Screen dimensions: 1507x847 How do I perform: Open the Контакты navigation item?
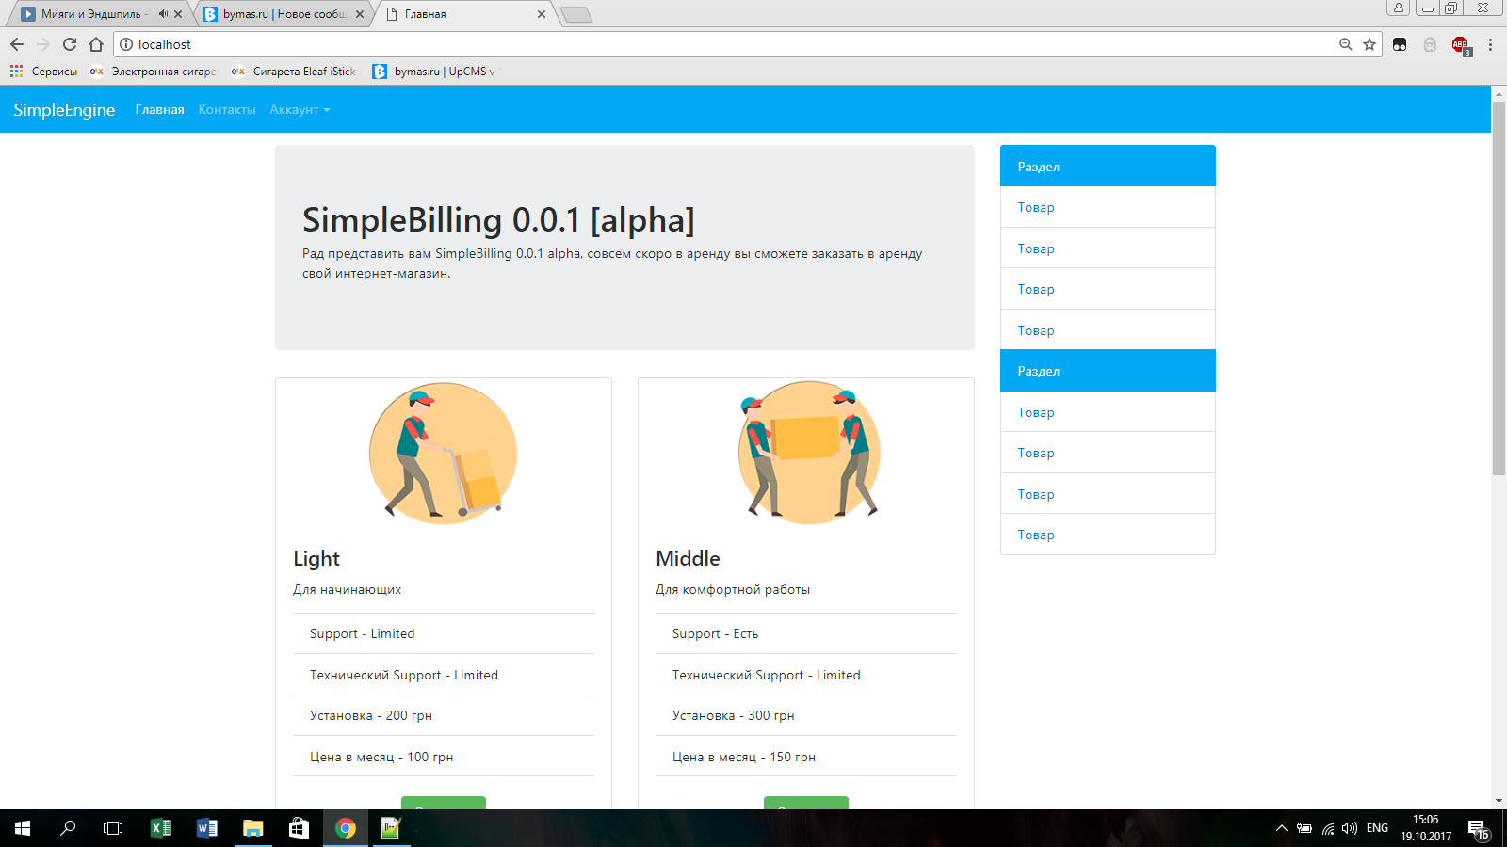pyautogui.click(x=227, y=110)
